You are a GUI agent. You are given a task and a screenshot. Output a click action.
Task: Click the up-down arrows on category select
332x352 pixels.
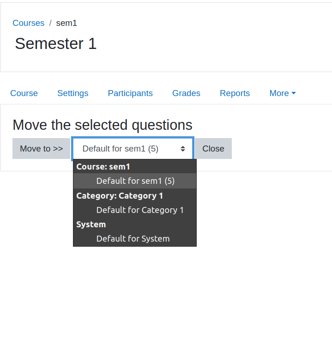tap(183, 149)
